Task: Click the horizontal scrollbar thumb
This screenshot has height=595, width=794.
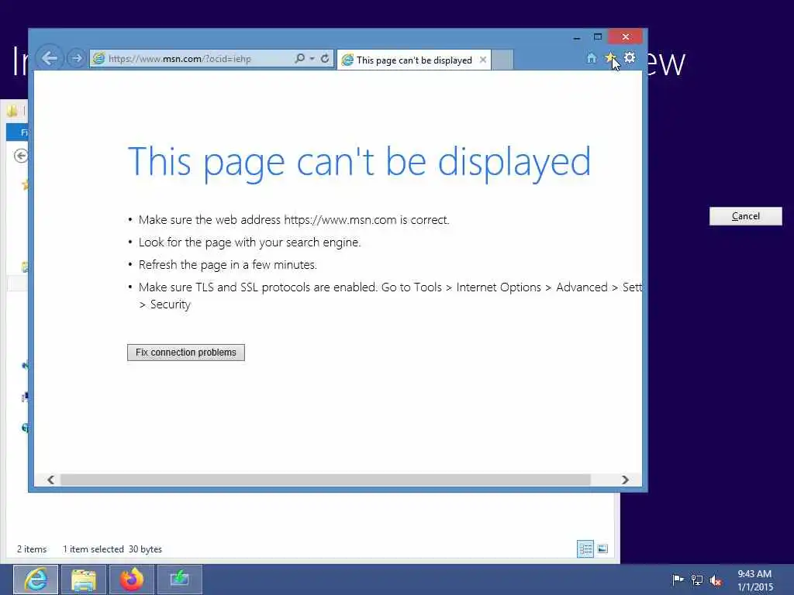Action: pos(325,480)
